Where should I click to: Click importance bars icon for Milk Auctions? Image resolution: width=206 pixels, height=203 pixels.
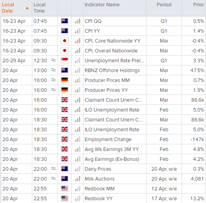tap(78, 179)
